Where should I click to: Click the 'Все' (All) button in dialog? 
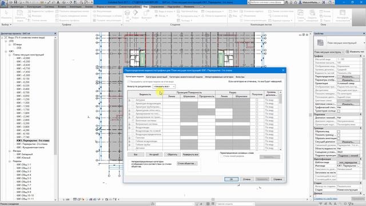[136, 154]
